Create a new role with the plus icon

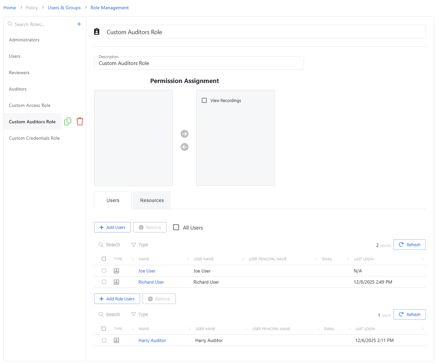pyautogui.click(x=79, y=24)
